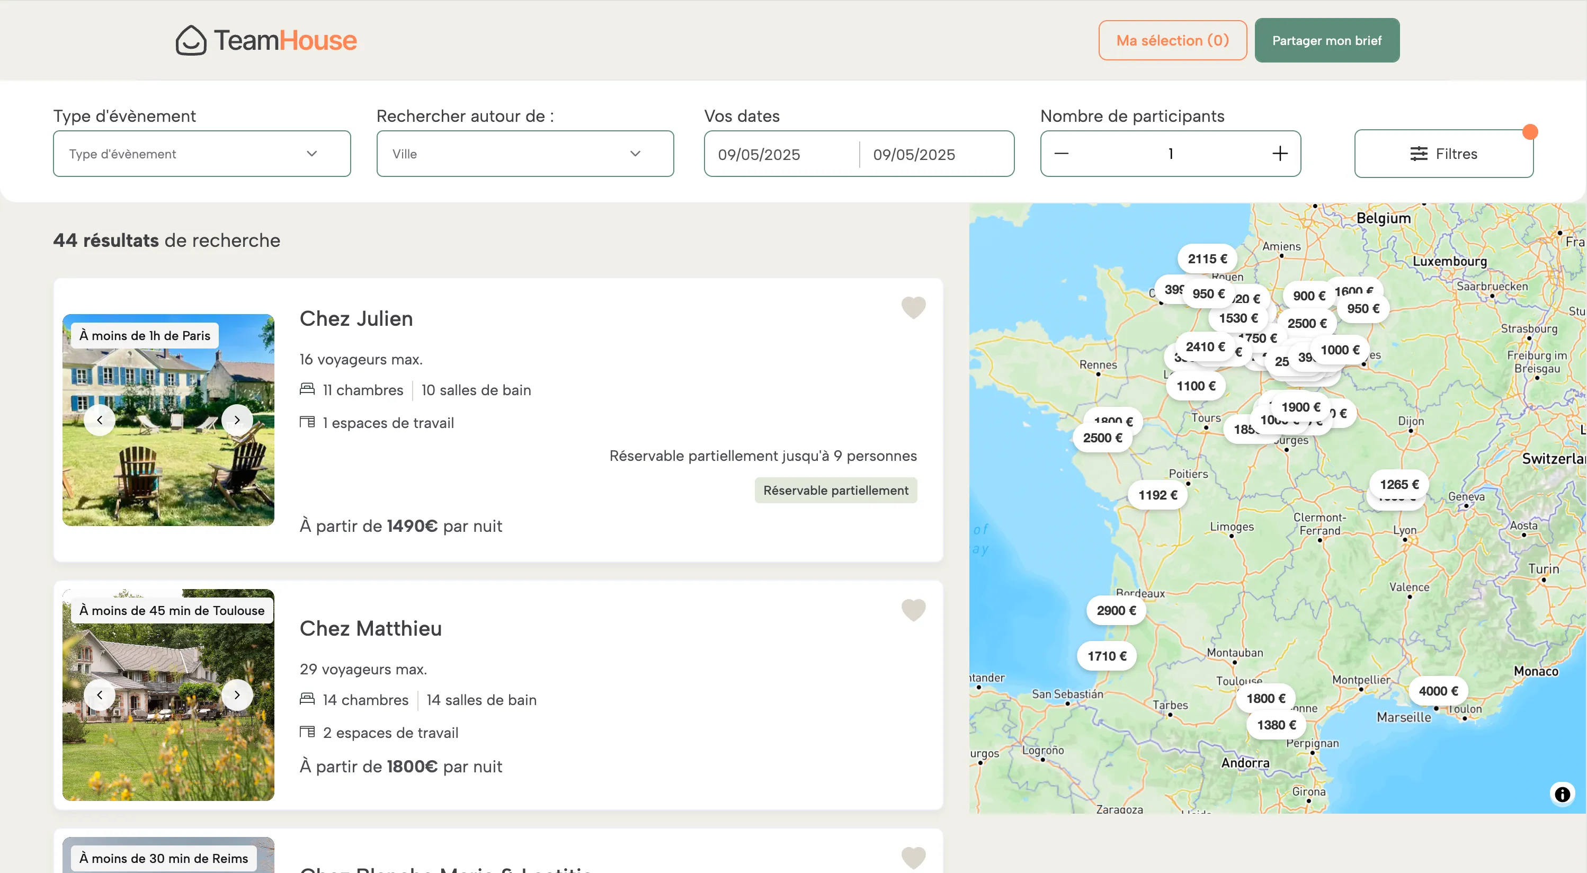This screenshot has height=873, width=1587.
Task: Click workspace icon beside 2 espaces de travail
Action: [307, 732]
